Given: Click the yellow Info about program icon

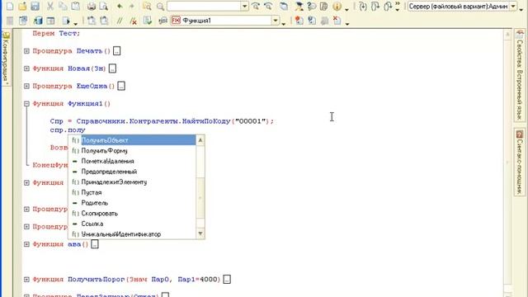Looking at the screenshot, I should (x=337, y=6).
